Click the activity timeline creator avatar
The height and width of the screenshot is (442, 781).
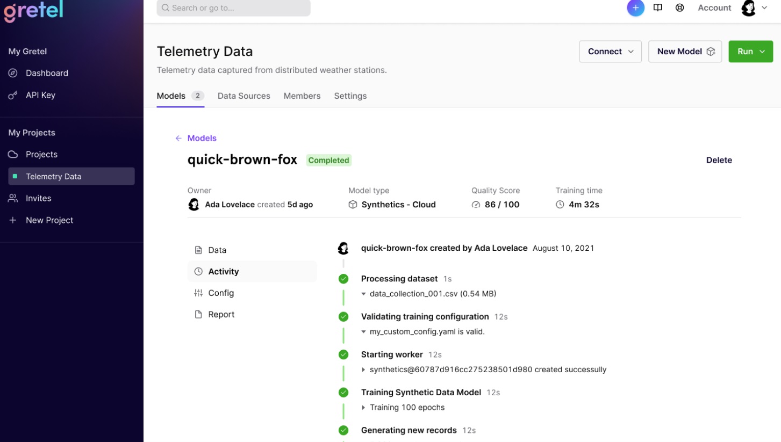tap(343, 248)
